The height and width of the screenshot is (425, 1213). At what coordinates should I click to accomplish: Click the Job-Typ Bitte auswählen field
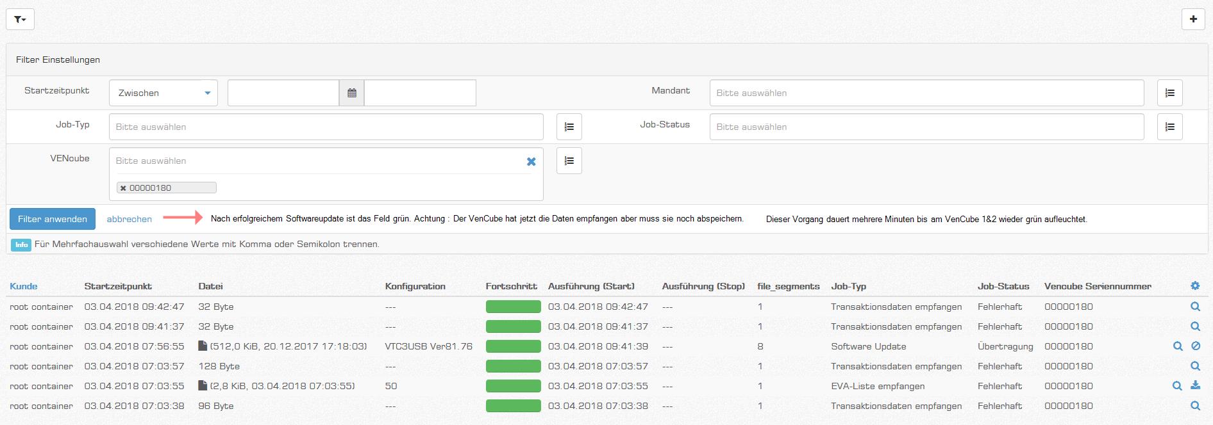point(326,127)
